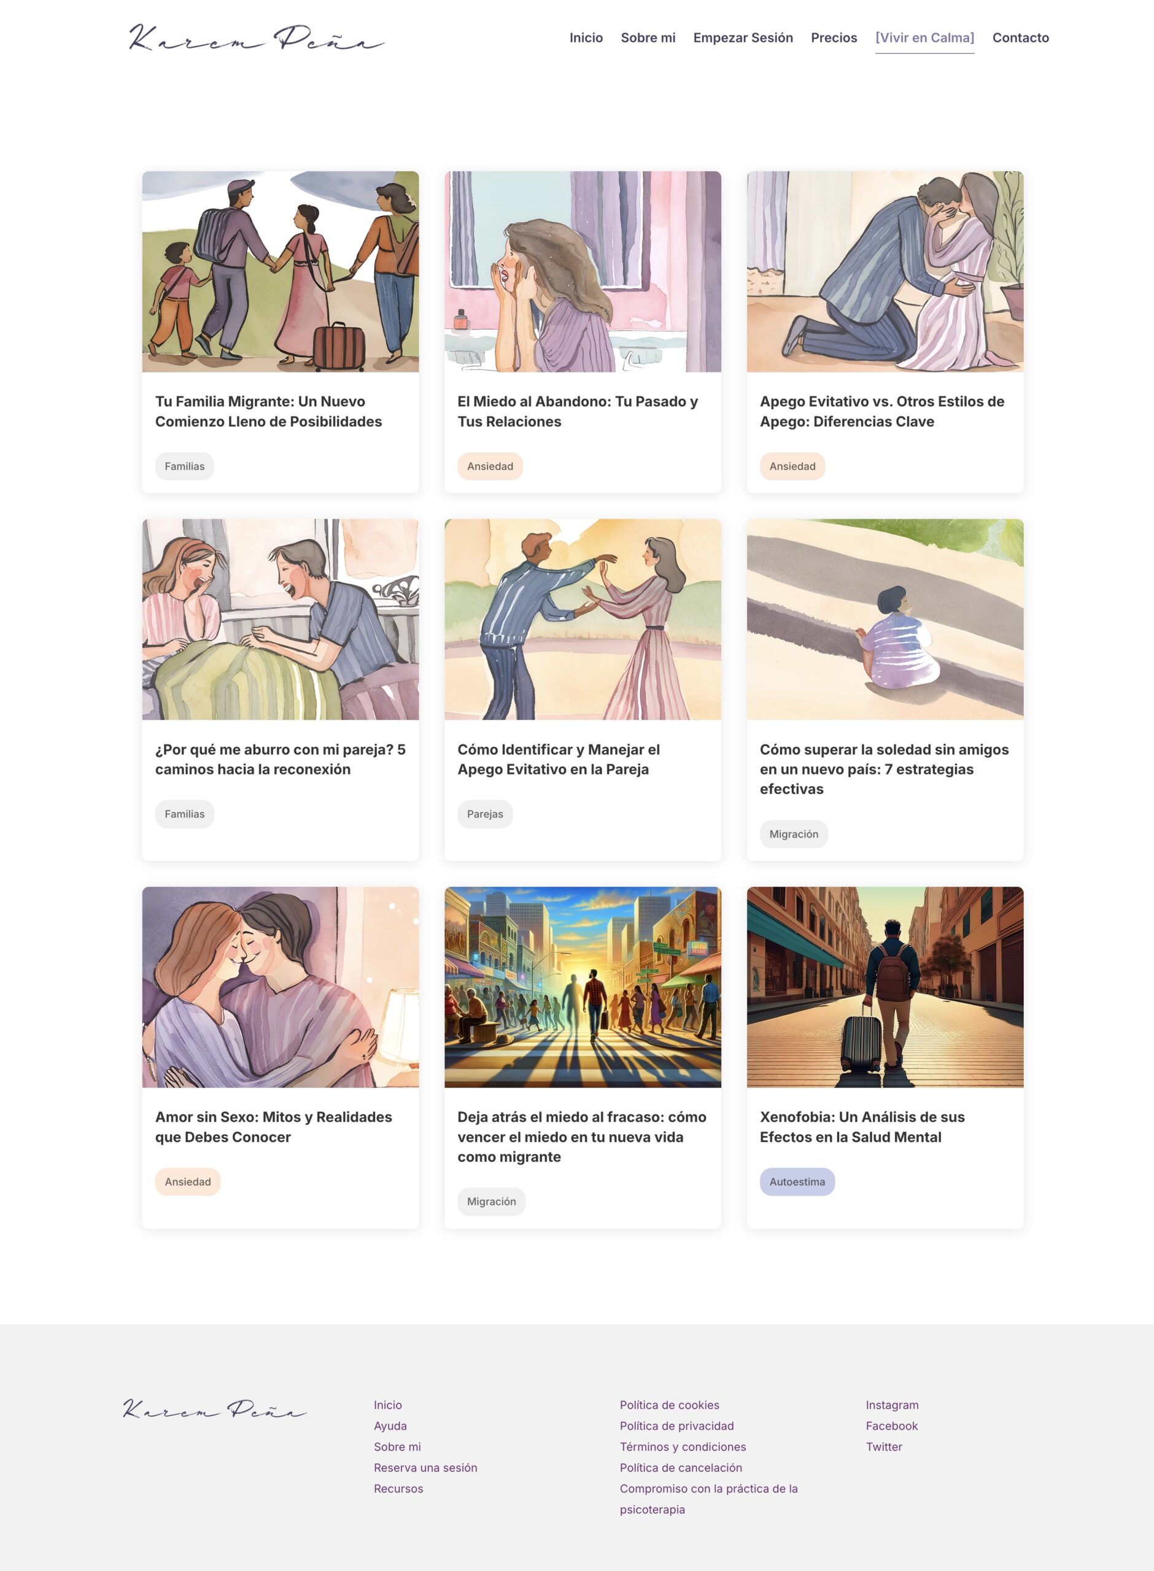The width and height of the screenshot is (1154, 1571).
Task: Read 'El Miedo al Abandono' article title
Action: [578, 411]
